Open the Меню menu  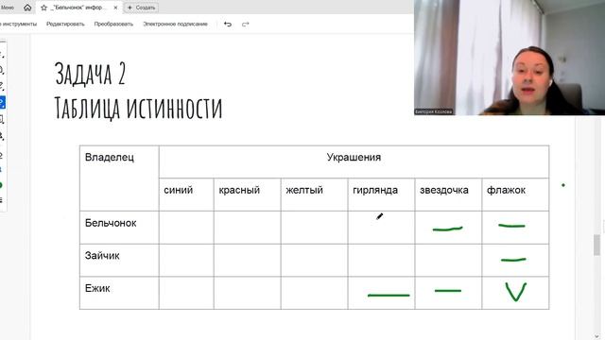7,8
